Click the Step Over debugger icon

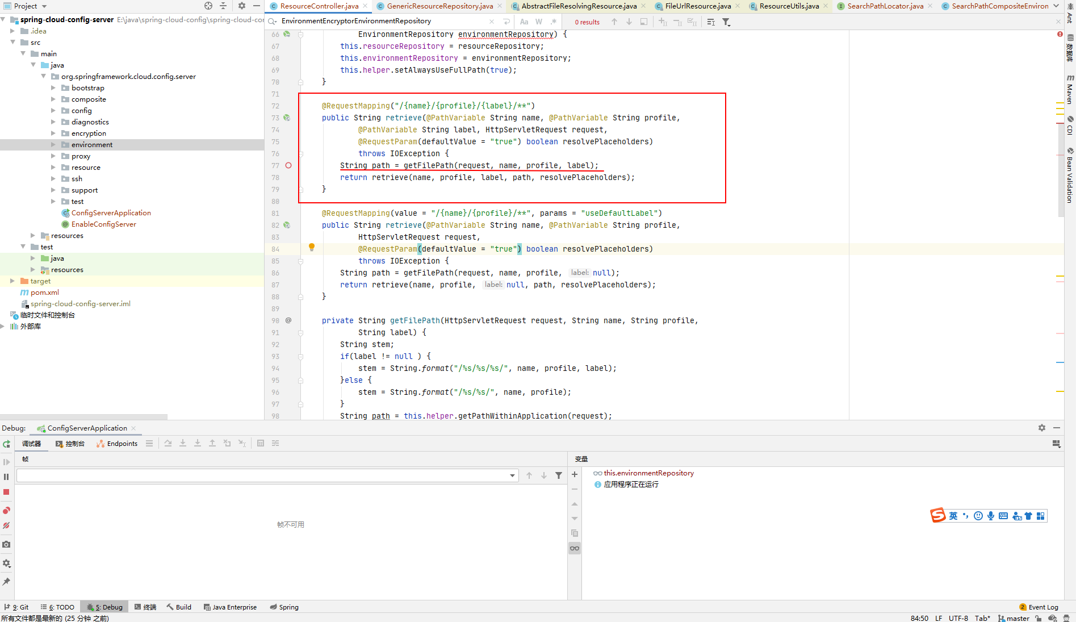point(168,443)
